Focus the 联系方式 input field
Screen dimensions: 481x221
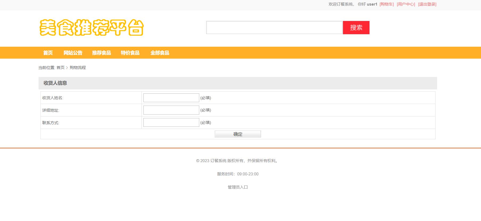(x=171, y=123)
